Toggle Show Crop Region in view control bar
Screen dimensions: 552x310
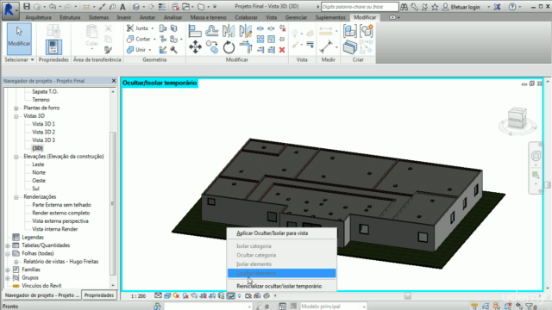[x=212, y=296]
